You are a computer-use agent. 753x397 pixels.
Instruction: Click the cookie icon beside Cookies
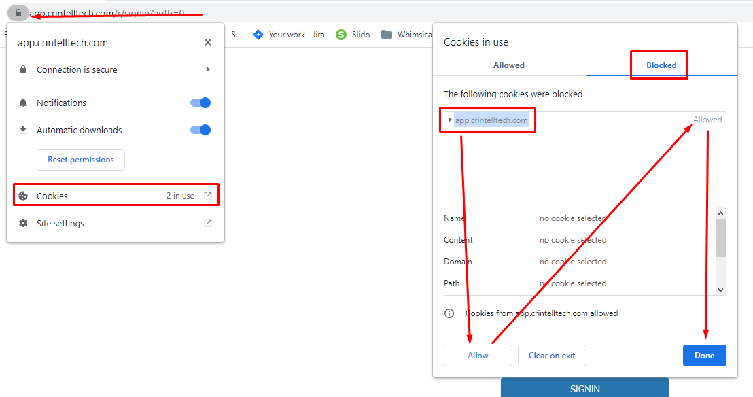23,196
